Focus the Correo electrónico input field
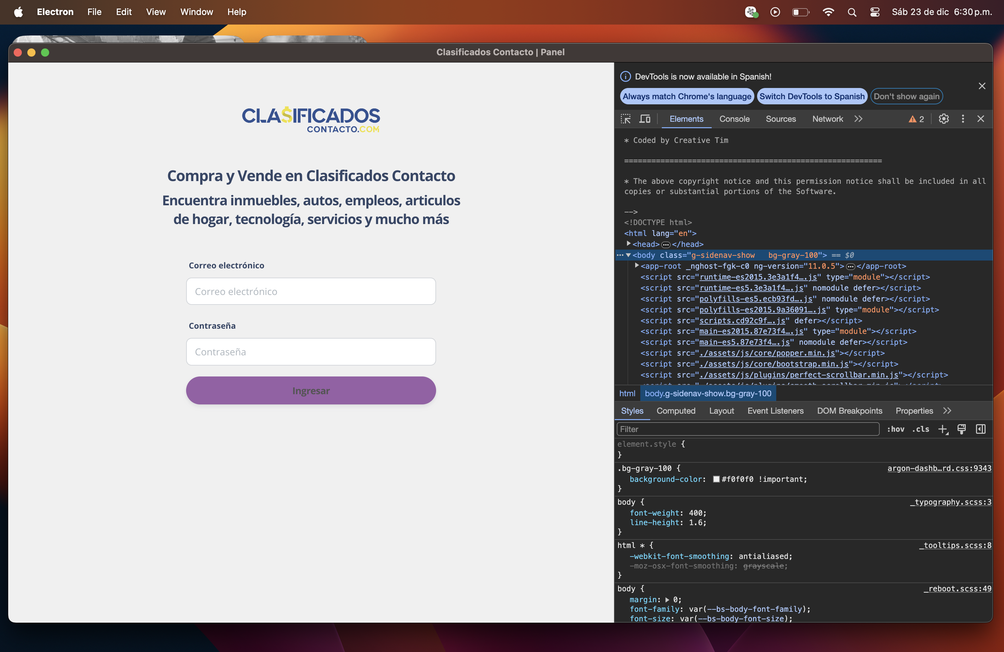 [310, 292]
